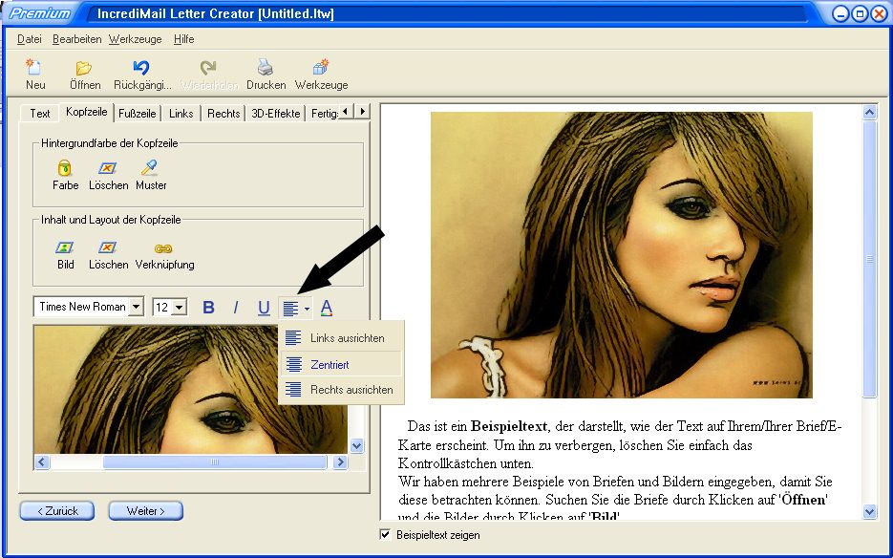Screen dimensions: 893x558
Task: Insert a header image via Bild icon
Action: click(64, 247)
